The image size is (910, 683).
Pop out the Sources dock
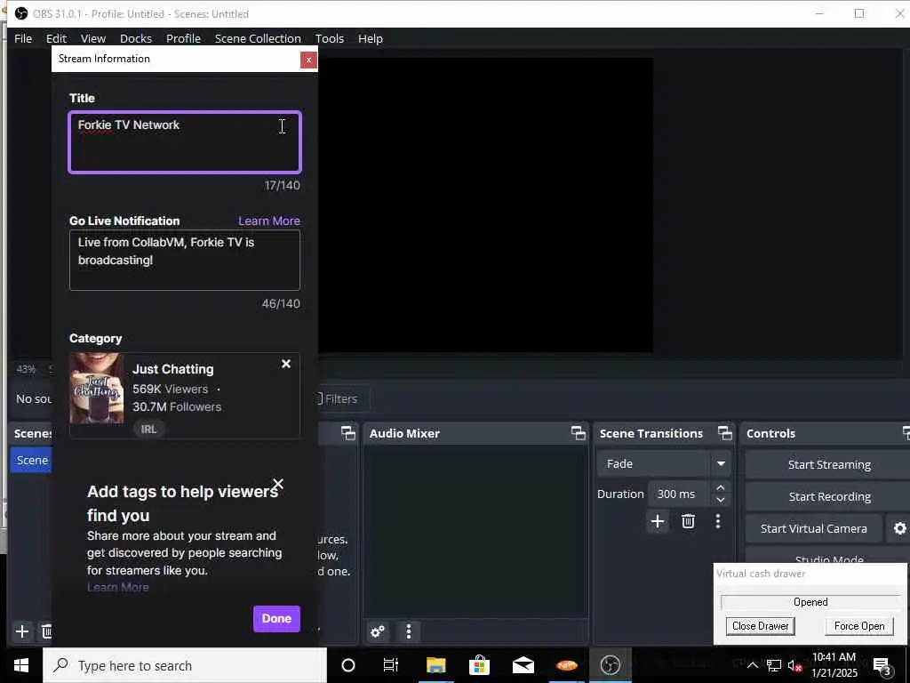point(347,433)
